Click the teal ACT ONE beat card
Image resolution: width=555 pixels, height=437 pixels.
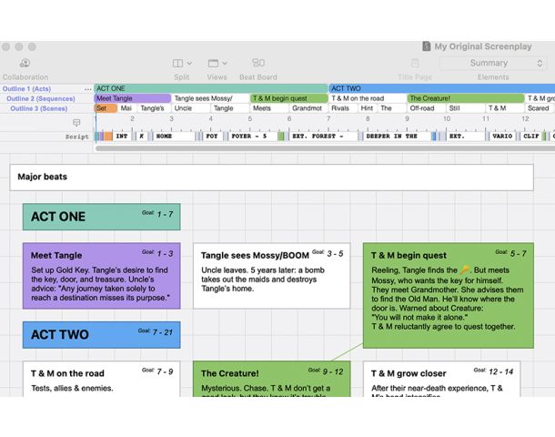pyautogui.click(x=101, y=217)
